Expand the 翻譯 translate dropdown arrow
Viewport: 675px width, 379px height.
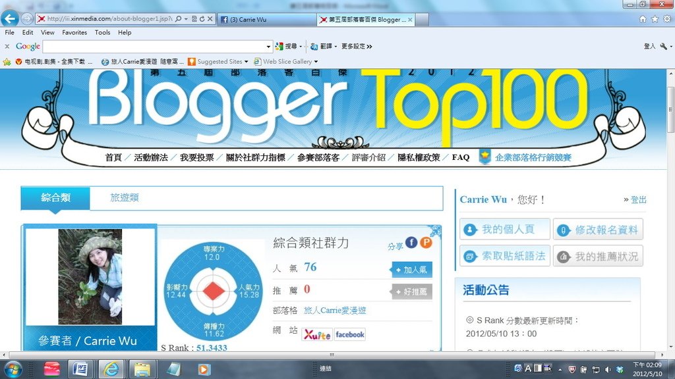pos(336,47)
